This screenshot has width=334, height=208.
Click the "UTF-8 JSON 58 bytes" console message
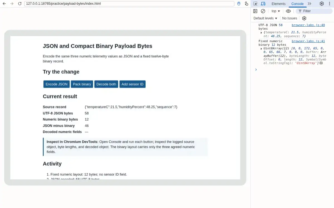[x=271, y=27]
